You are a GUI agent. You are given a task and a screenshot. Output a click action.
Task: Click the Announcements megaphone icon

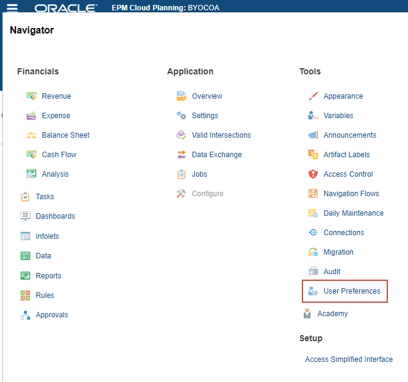click(x=313, y=135)
